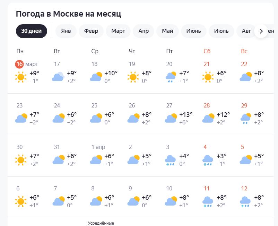Click the cloudy icon for March 17
The height and width of the screenshot is (226, 278).
pyautogui.click(x=58, y=77)
